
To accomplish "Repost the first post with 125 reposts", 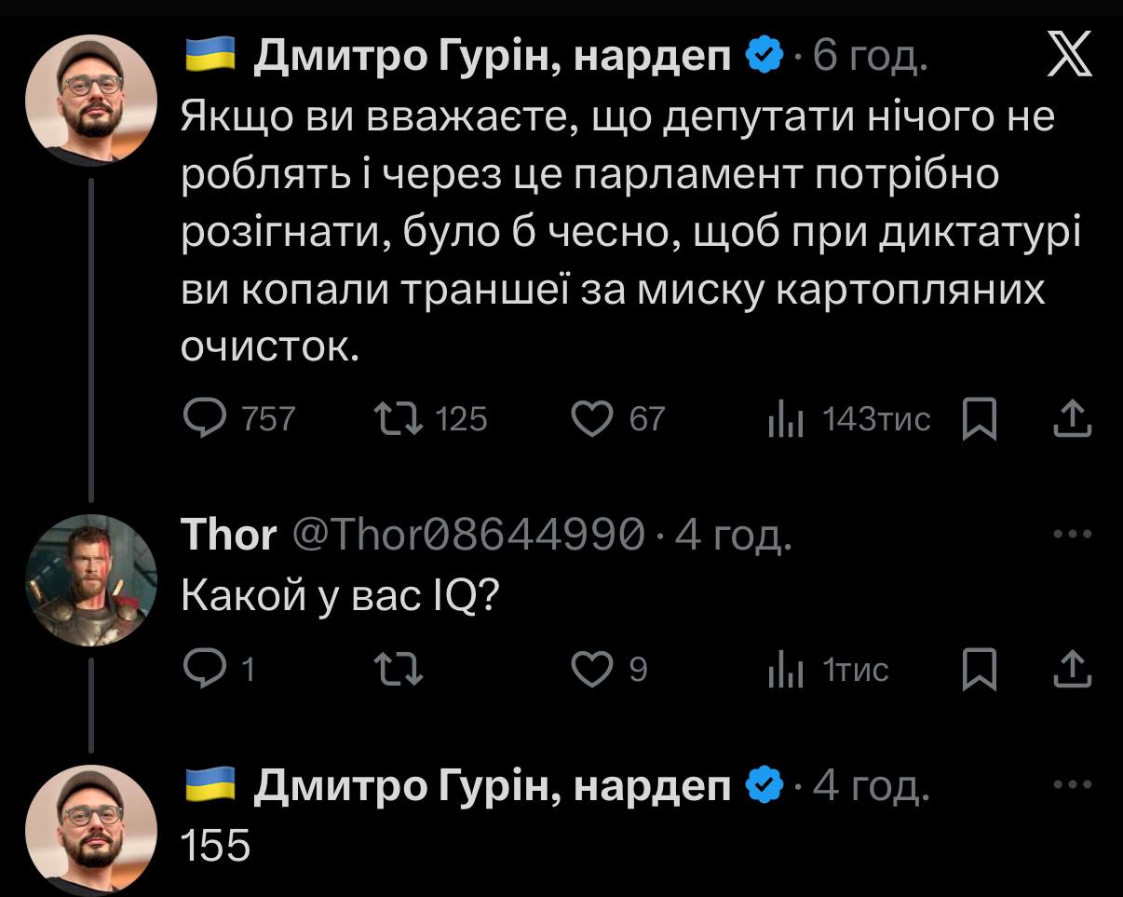I will (399, 419).
